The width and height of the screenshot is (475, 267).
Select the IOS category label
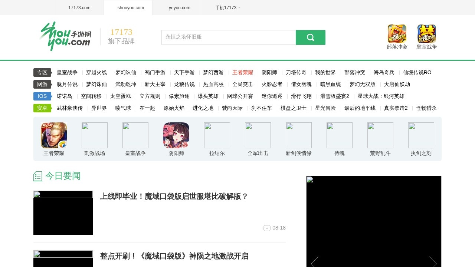click(x=42, y=96)
